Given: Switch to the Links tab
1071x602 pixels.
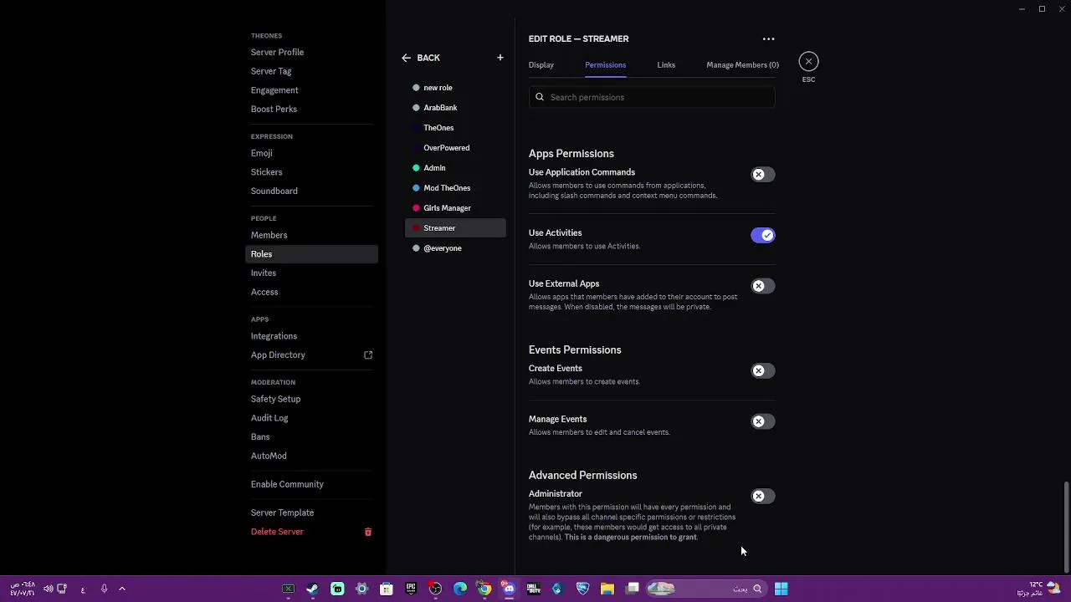Looking at the screenshot, I should click(x=666, y=64).
